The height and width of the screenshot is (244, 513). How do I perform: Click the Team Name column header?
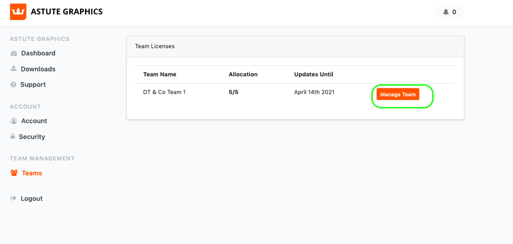(160, 74)
